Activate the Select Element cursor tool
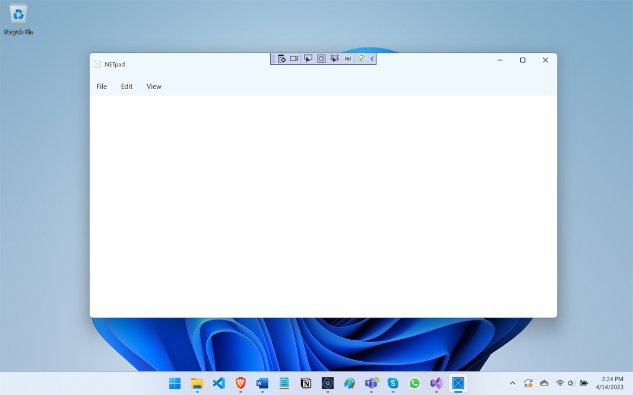The image size is (633, 395). [308, 59]
